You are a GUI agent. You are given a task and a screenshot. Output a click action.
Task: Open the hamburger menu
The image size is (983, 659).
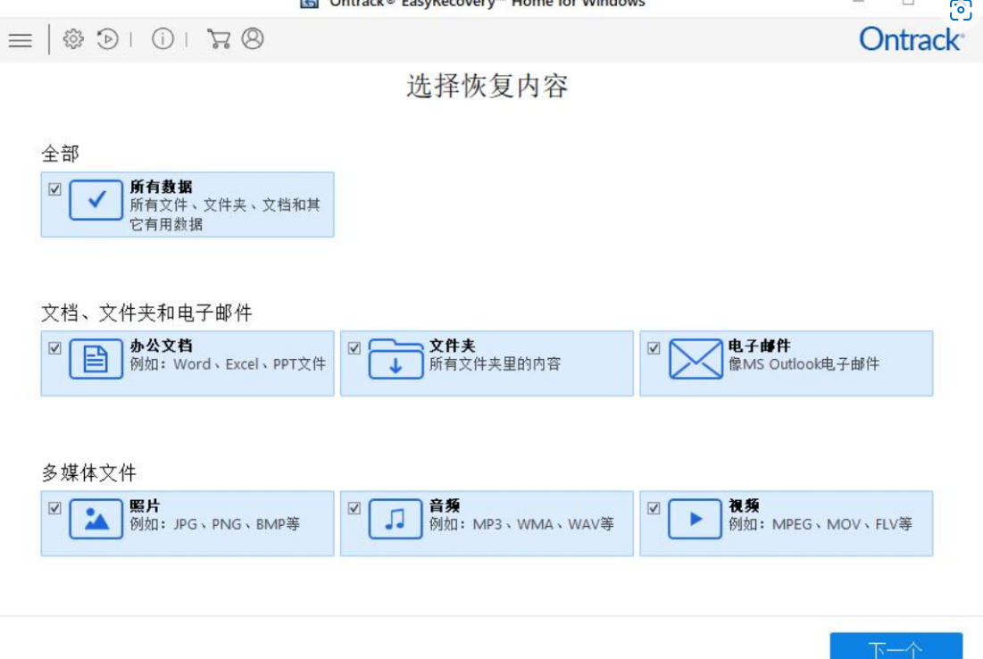18,39
